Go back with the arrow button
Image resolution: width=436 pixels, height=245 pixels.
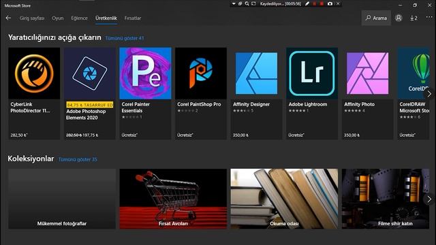[8, 18]
